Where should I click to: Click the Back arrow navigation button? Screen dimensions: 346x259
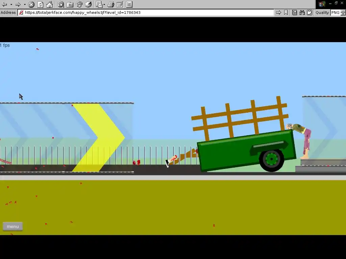4,4
